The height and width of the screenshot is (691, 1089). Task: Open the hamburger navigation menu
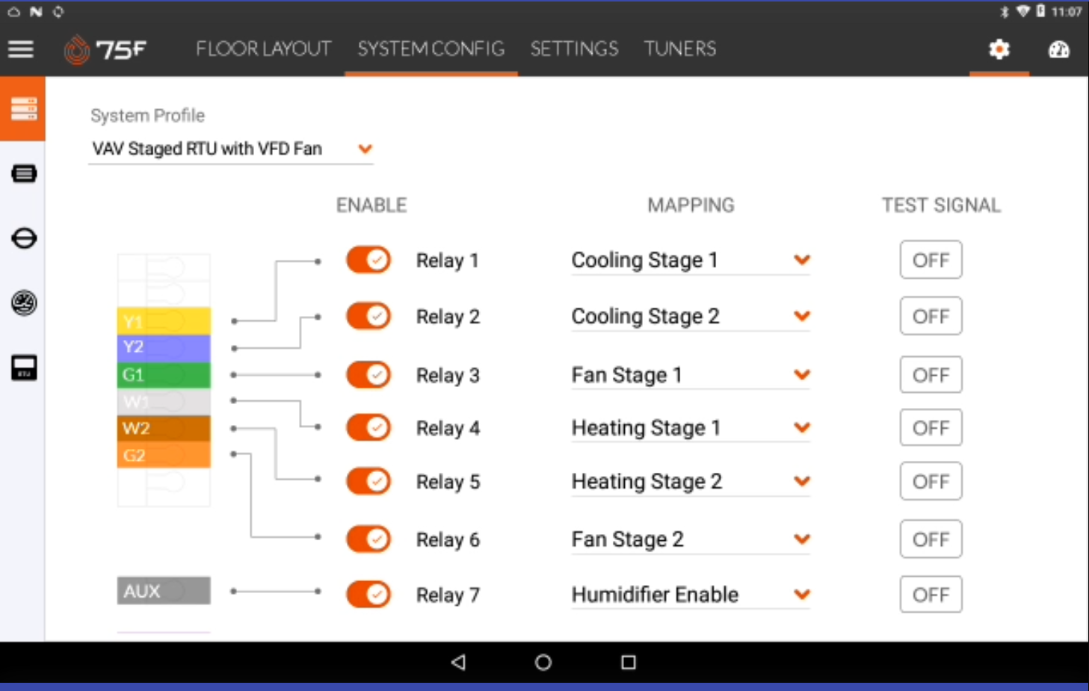[20, 49]
